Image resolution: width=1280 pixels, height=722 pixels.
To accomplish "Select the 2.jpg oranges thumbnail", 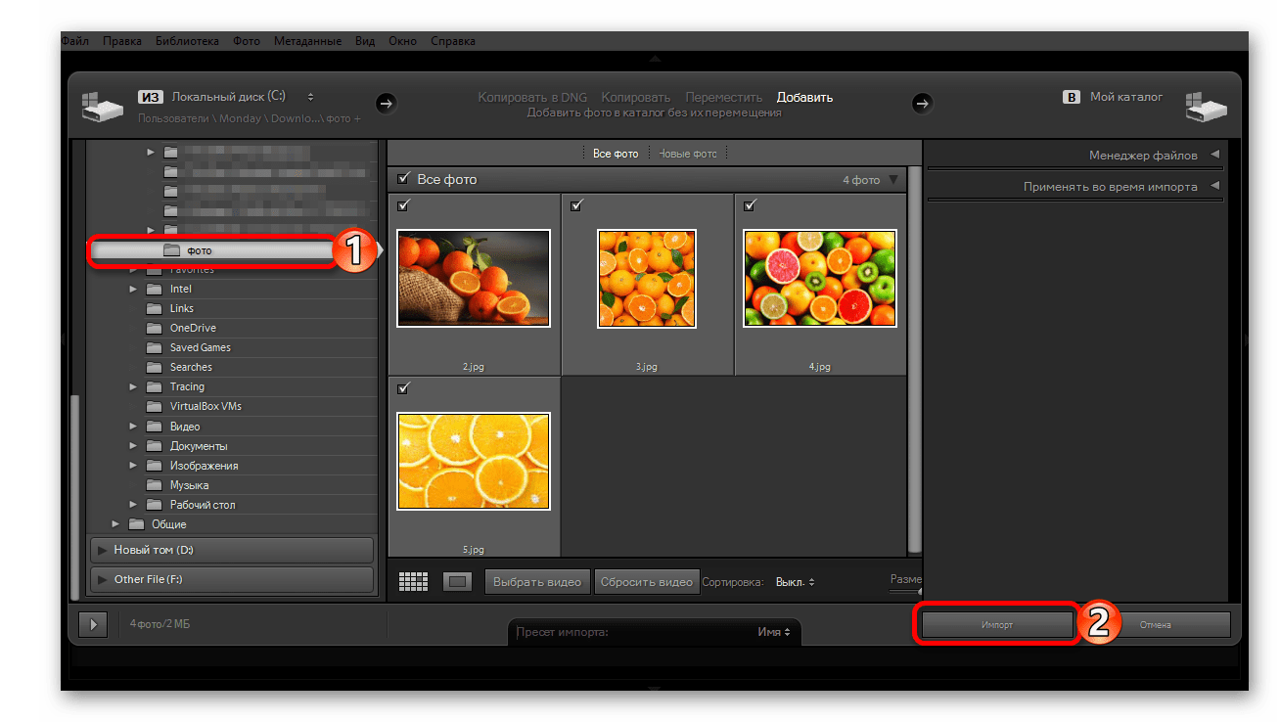I will pyautogui.click(x=474, y=278).
